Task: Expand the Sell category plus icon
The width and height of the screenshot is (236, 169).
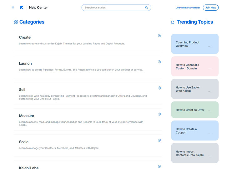Action: tap(159, 88)
